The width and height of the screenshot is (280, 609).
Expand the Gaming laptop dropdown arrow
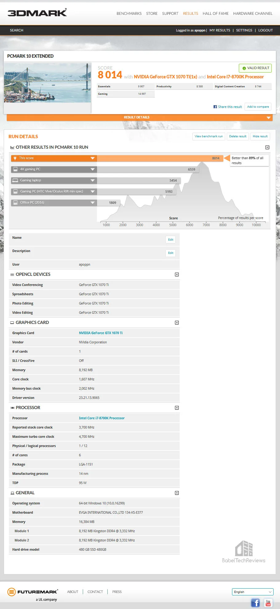tap(92, 180)
